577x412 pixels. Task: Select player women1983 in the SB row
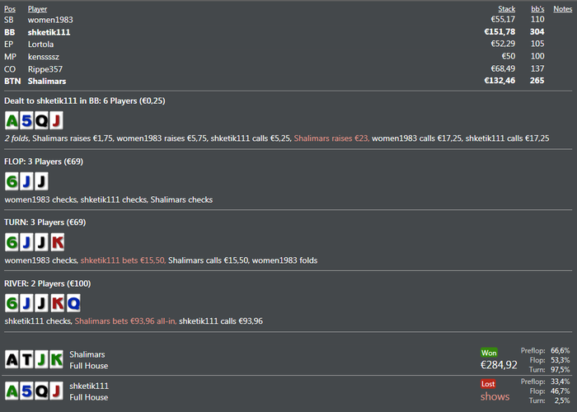point(49,18)
